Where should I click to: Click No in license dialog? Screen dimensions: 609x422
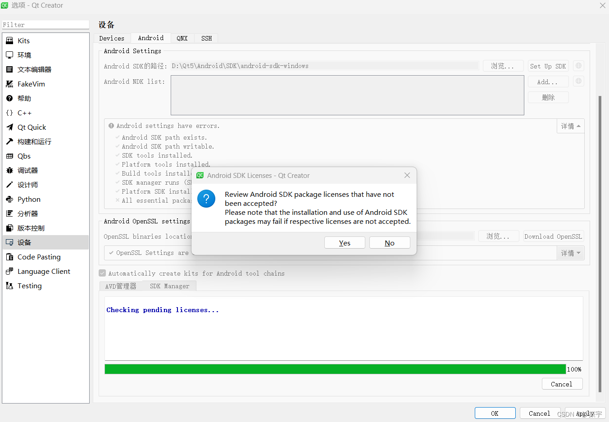390,243
